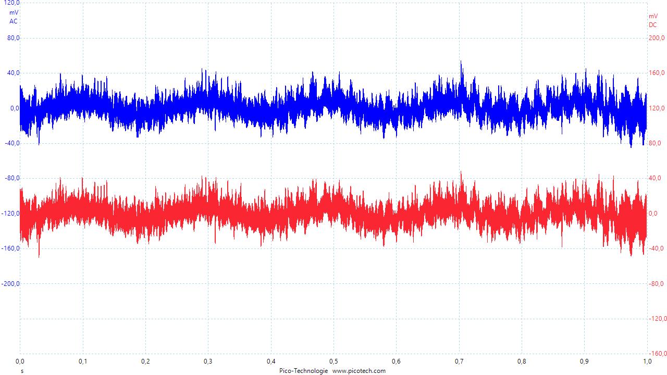This screenshot has width=667, height=375.
Task: Click the blue -40,0 left-axis label
Action: [x=12, y=143]
